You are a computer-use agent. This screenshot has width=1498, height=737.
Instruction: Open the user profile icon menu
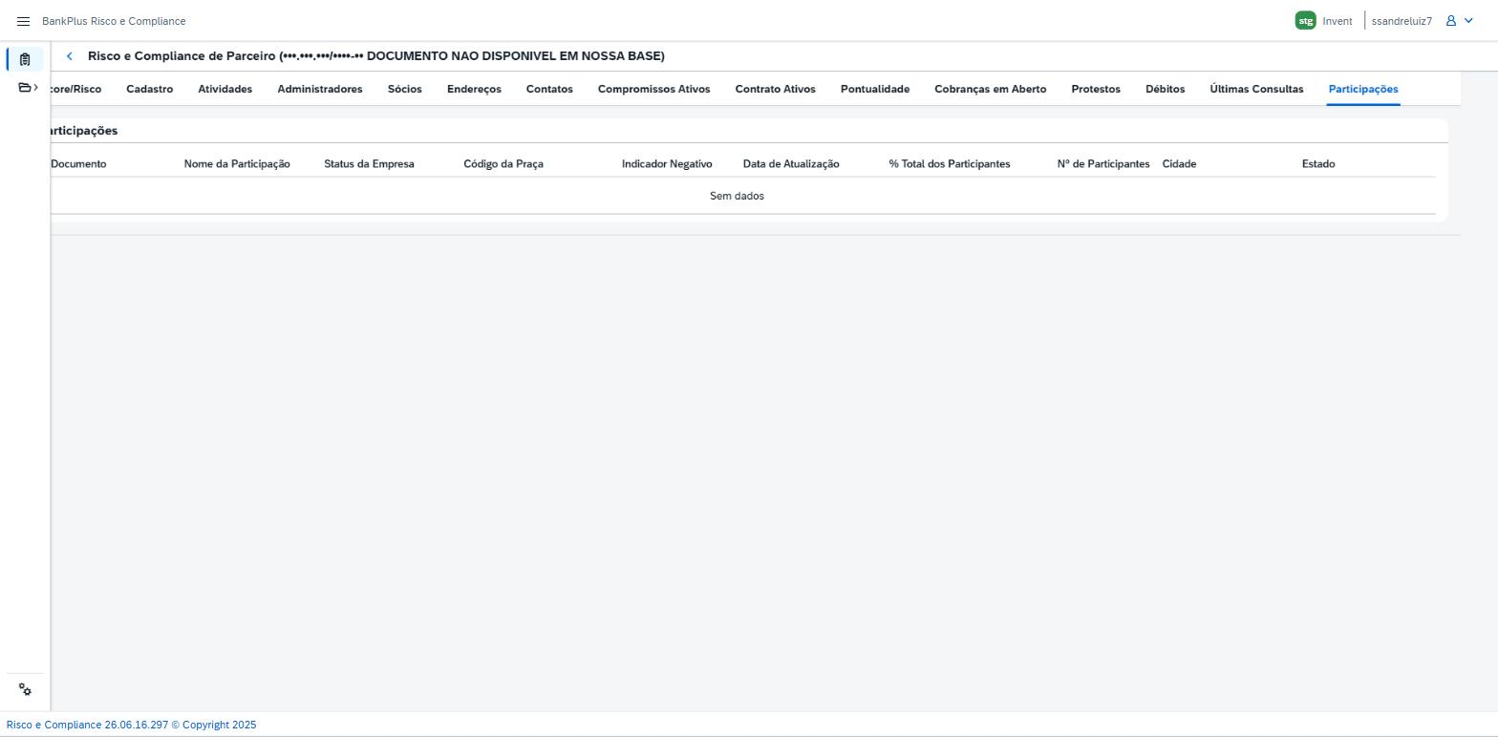(x=1451, y=21)
